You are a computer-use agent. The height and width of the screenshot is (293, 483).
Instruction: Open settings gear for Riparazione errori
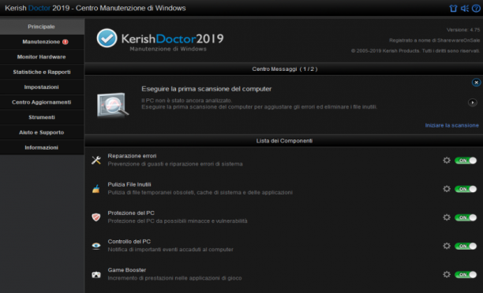pos(447,160)
